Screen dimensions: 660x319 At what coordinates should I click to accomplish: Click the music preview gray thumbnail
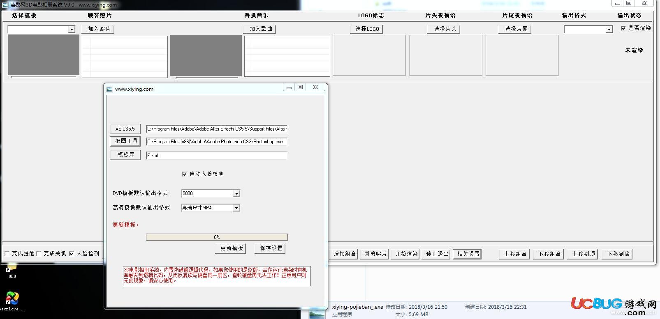206,55
